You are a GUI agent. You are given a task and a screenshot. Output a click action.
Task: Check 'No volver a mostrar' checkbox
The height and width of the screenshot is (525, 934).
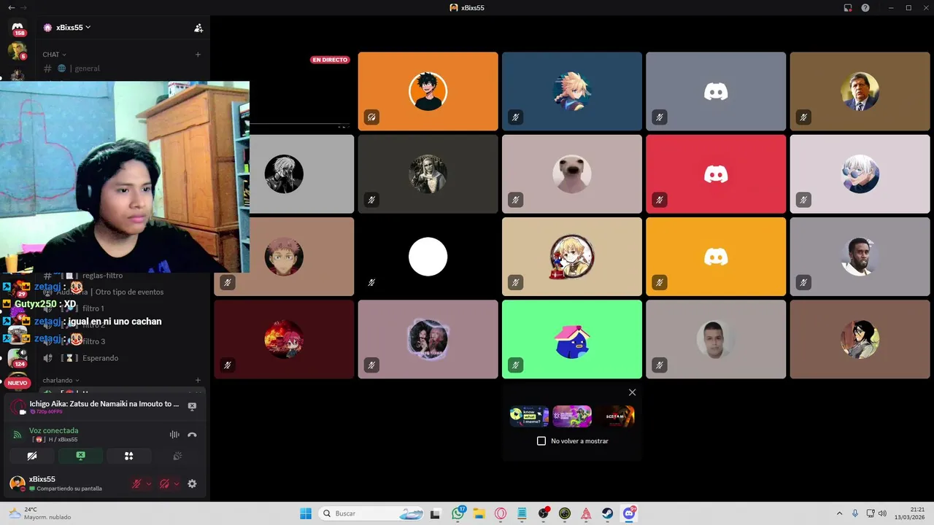point(541,441)
